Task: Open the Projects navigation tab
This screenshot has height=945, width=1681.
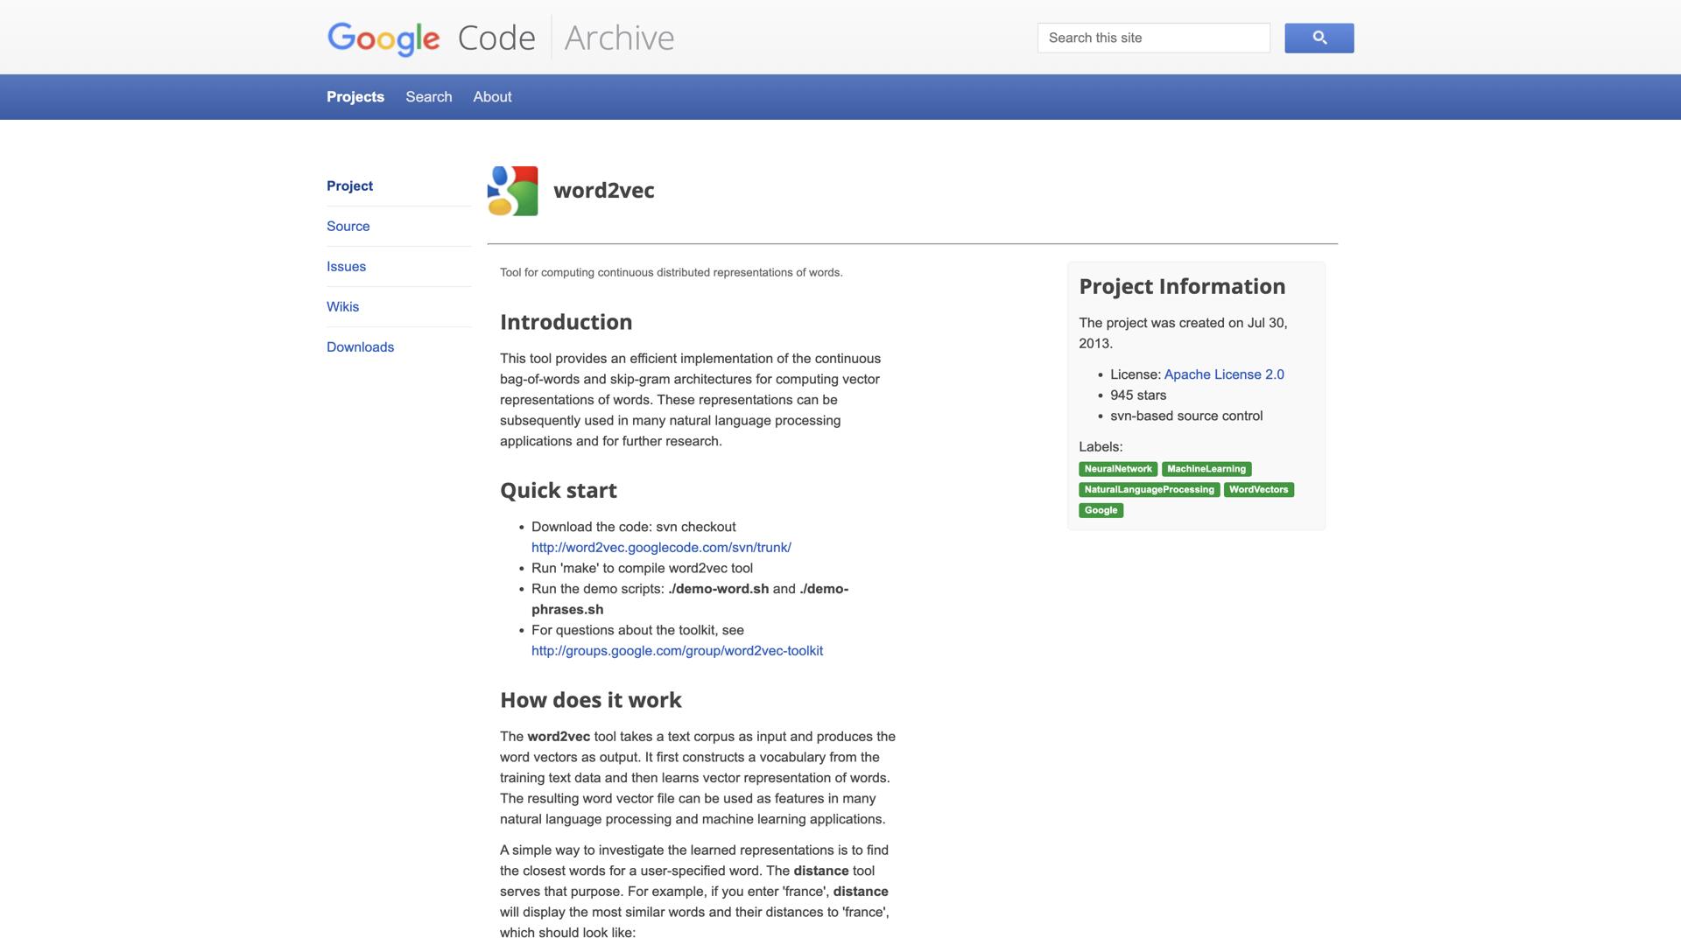Action: pos(355,97)
